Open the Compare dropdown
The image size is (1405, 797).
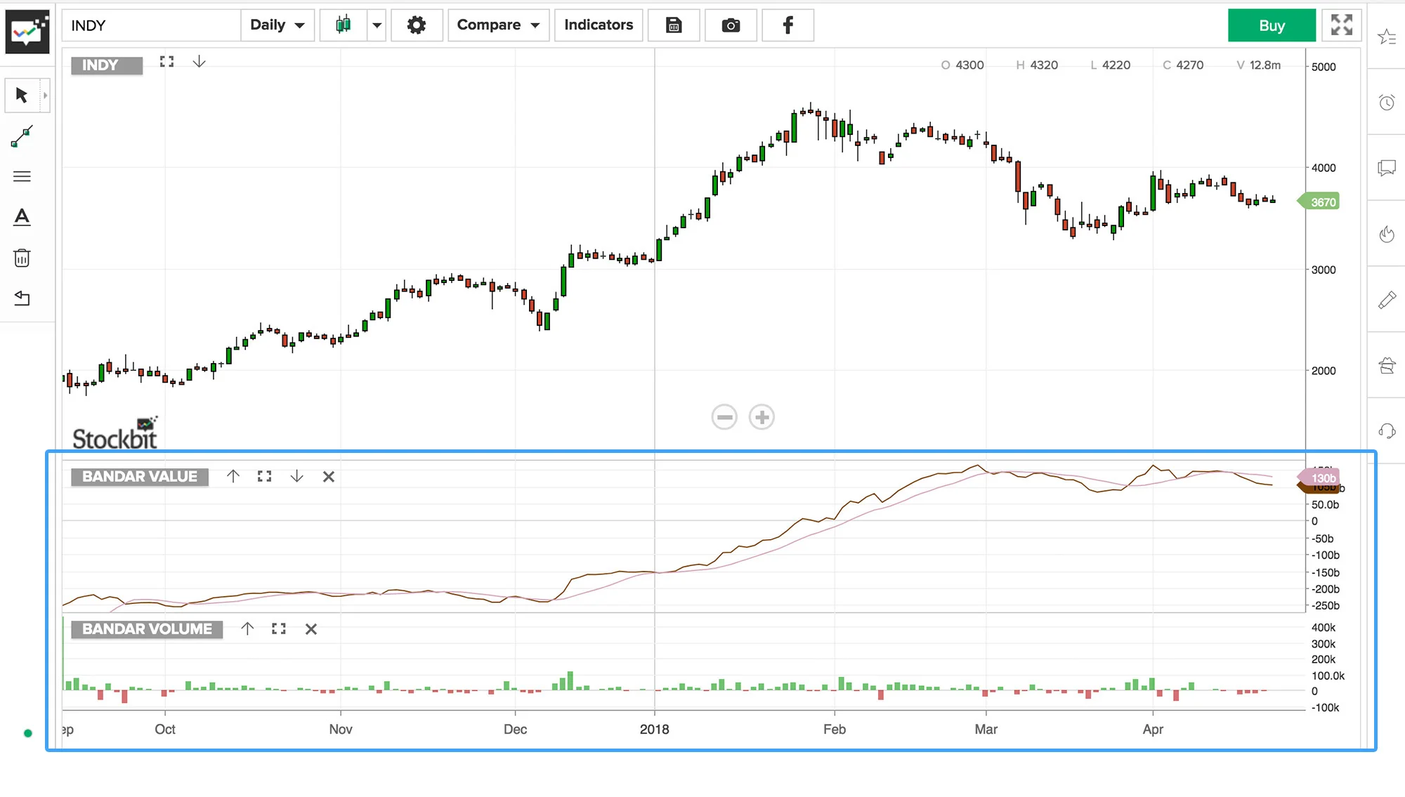click(x=498, y=25)
